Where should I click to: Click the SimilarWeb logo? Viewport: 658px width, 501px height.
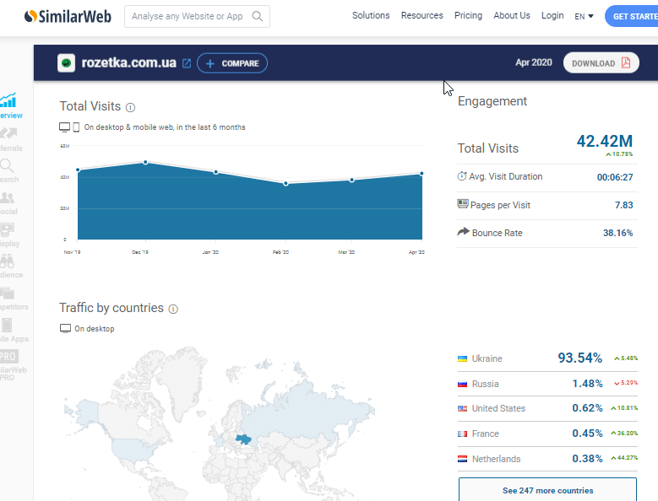coord(67,16)
